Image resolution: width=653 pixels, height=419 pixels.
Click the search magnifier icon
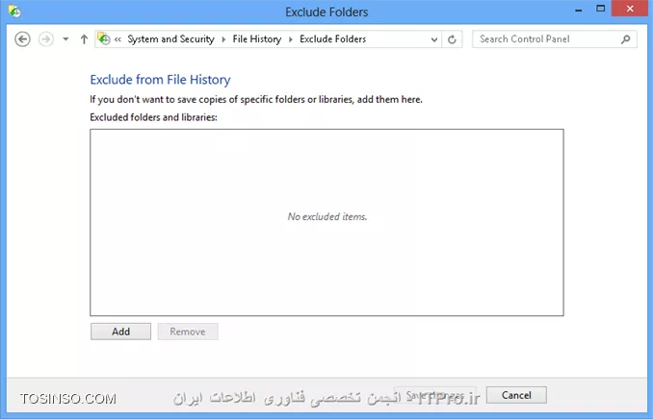625,39
